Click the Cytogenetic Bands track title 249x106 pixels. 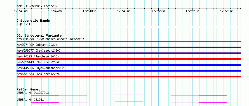(x=33, y=21)
